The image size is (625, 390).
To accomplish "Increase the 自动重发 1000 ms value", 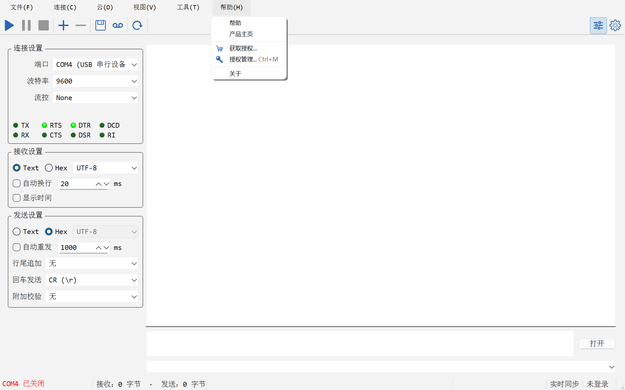I will [98, 248].
